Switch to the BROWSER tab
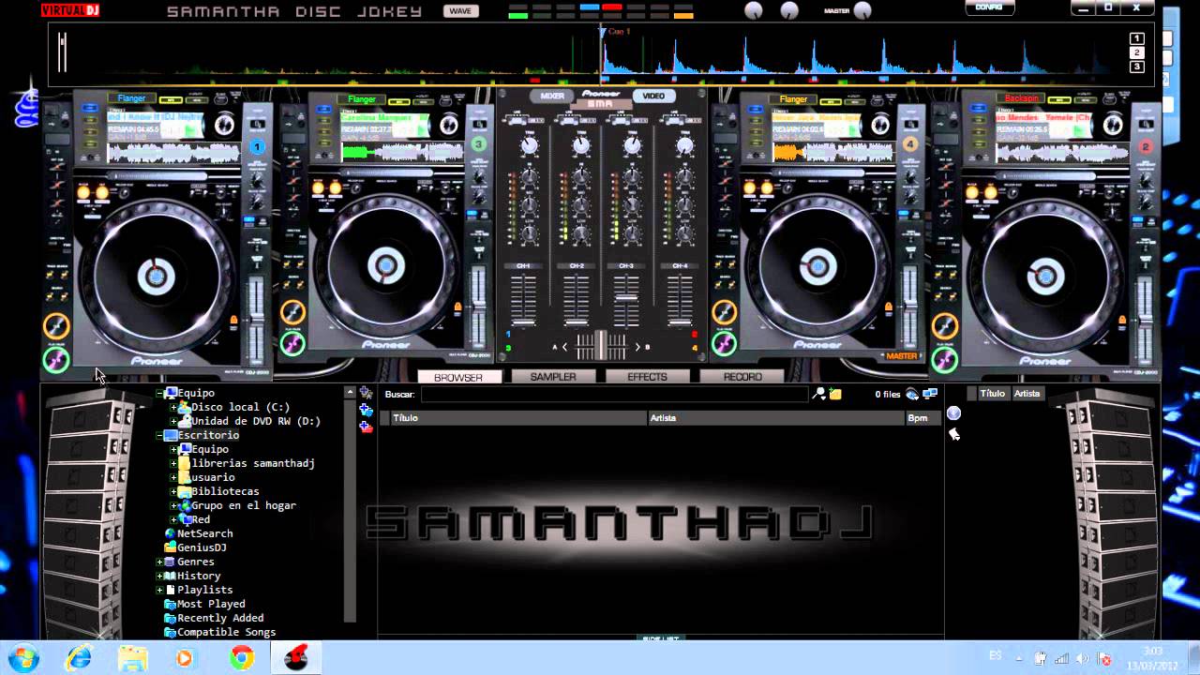The height and width of the screenshot is (675, 1200). [458, 377]
